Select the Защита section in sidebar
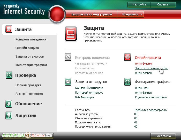 [29, 29]
